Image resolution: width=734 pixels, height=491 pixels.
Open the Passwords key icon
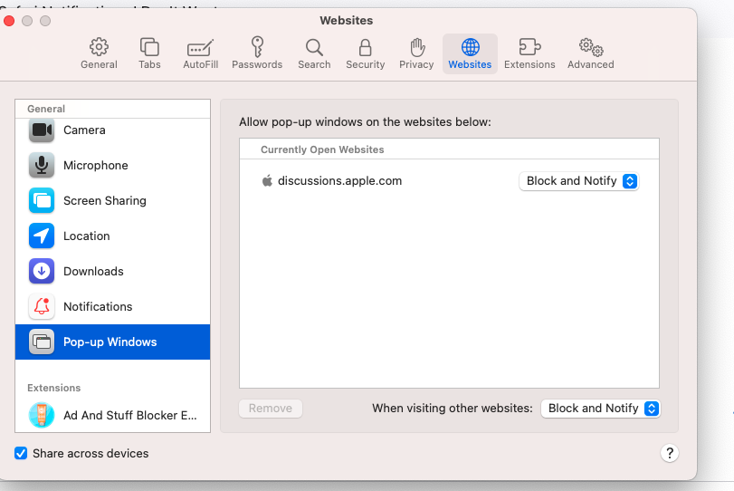click(257, 53)
